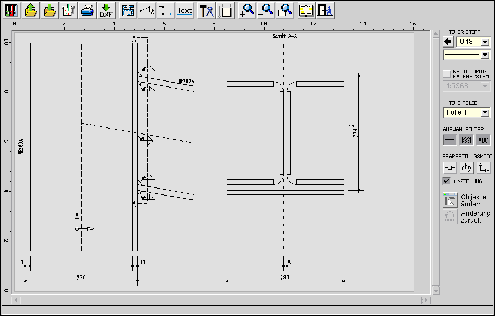The height and width of the screenshot is (316, 495).
Task: Click the black arrow beside pen width
Action: click(448, 42)
